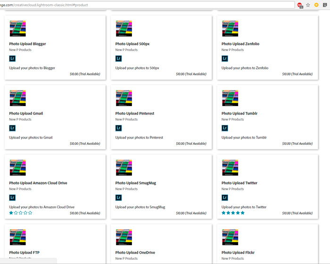Click the Photo Upload Gmail plugin thumbnail
The height and width of the screenshot is (264, 330).
click(x=18, y=98)
